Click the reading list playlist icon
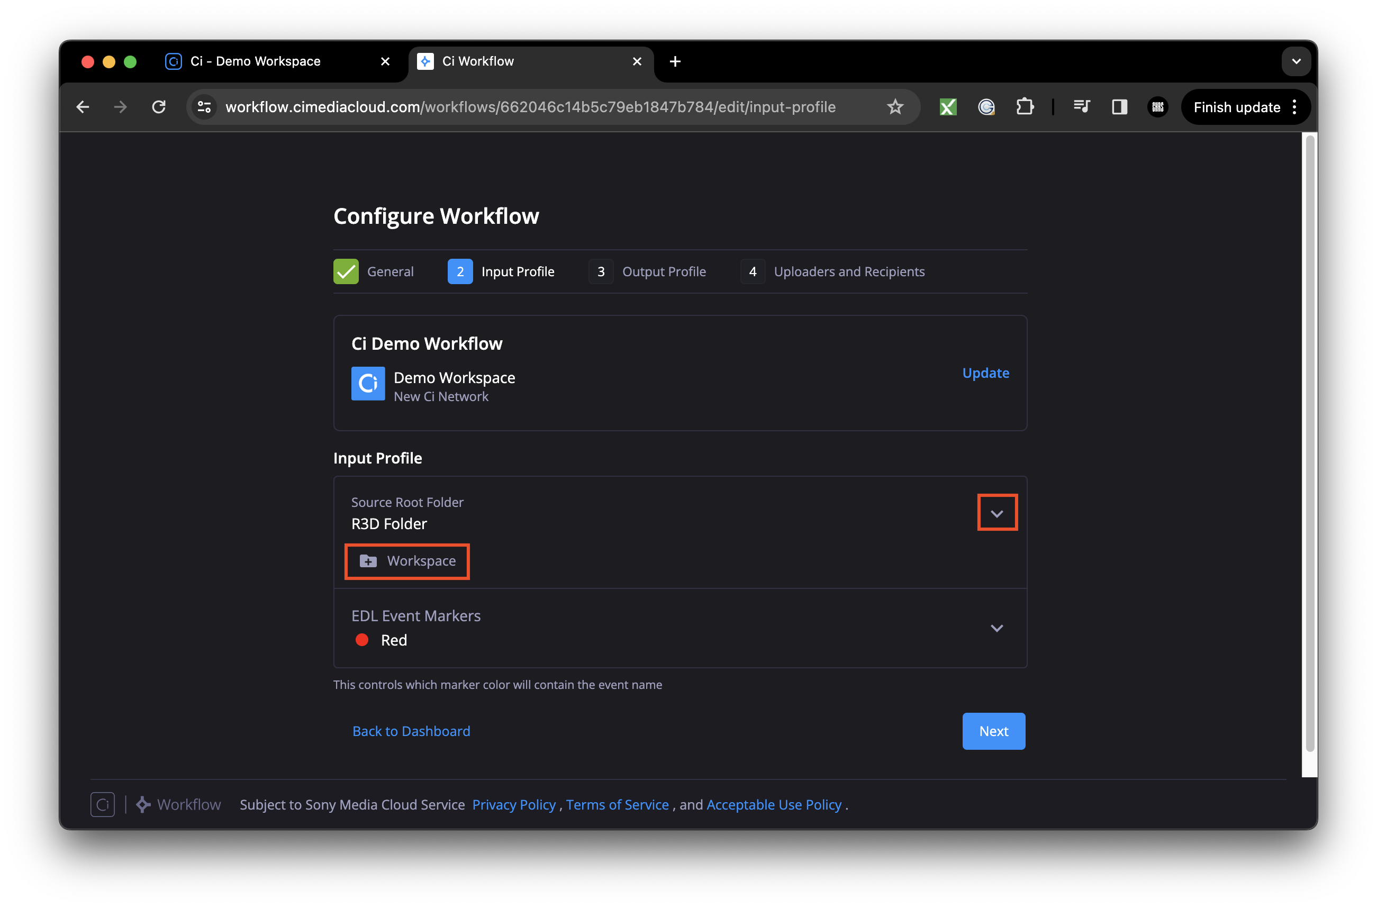1377x908 pixels. (1082, 106)
